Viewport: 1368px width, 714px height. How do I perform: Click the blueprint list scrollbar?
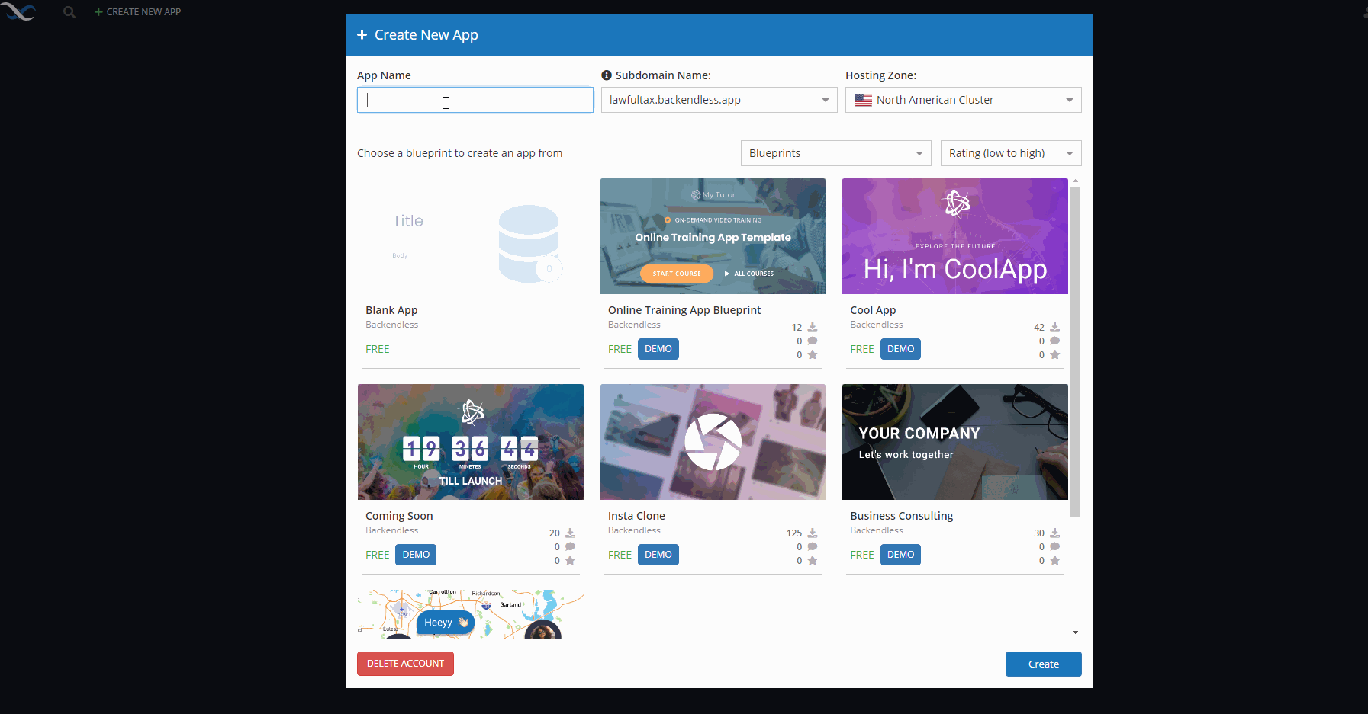click(x=1075, y=351)
